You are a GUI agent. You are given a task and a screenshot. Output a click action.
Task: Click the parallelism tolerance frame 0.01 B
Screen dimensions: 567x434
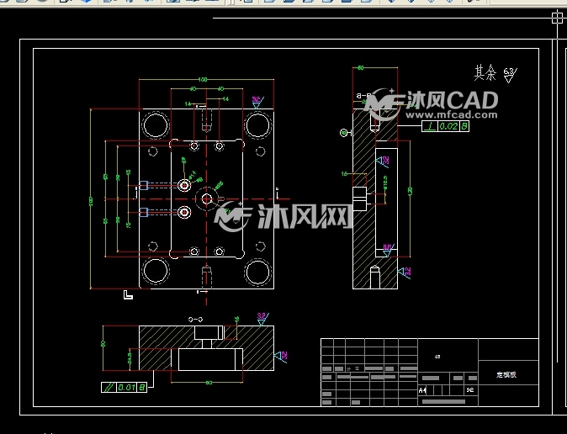124,388
